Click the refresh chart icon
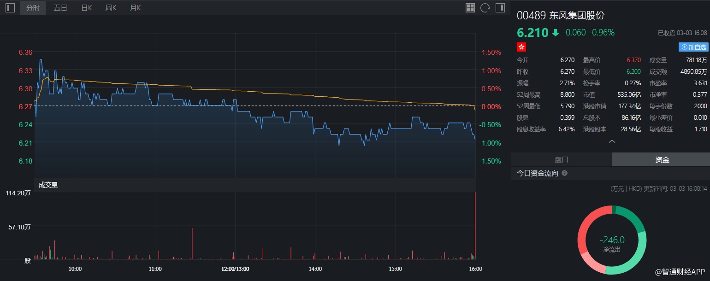The height and width of the screenshot is (281, 710). (x=485, y=8)
